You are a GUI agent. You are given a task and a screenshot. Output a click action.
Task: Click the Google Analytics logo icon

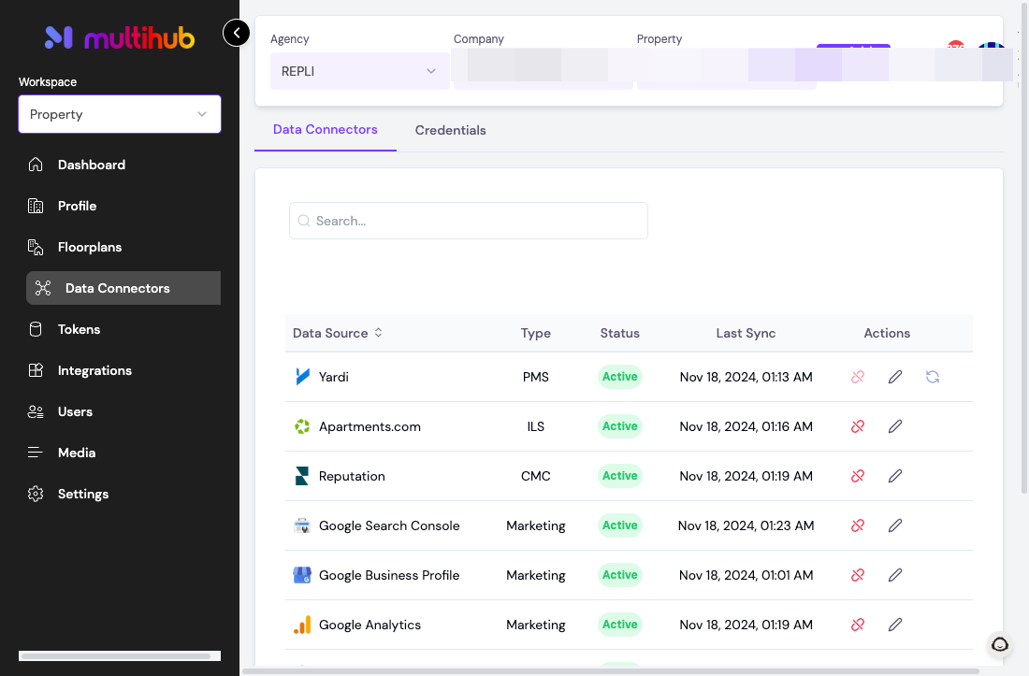coord(302,625)
